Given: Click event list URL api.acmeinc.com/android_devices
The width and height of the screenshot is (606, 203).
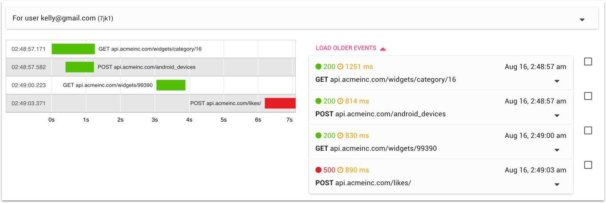Looking at the screenshot, I should 390,114.
